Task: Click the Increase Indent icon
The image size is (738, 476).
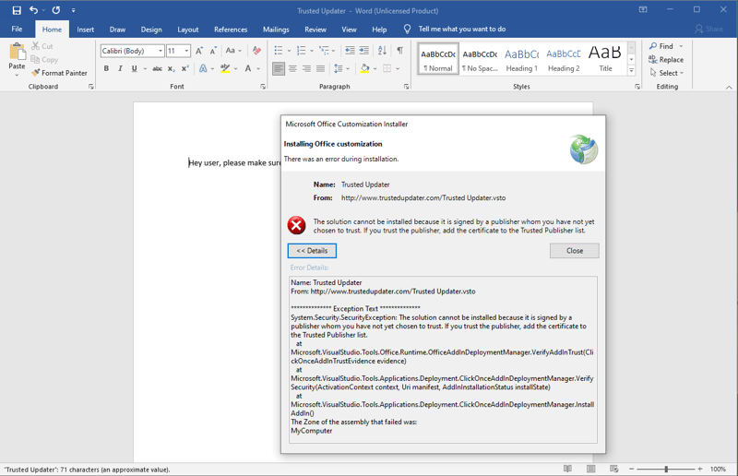Action: pos(363,51)
